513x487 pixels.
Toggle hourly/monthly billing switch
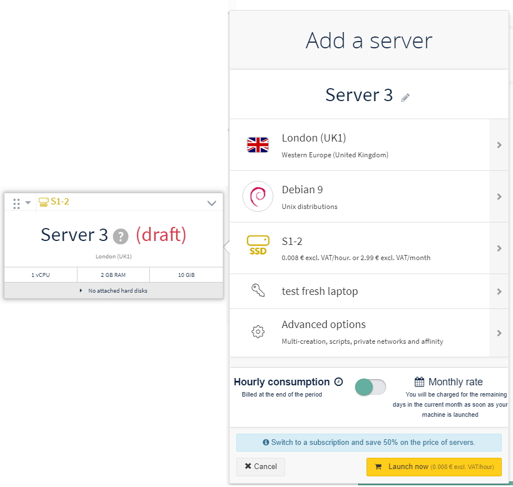[370, 387]
